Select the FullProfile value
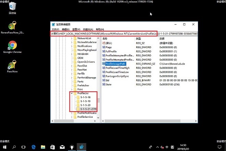Image resolution: width=226 pixels, height=151 pixels. pyautogui.click(x=111, y=51)
